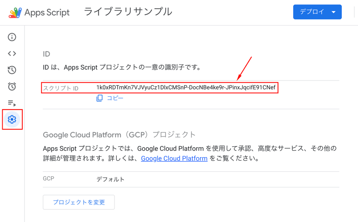This screenshot has width=358, height=222.
Task: Open project history clock-arrow icon
Action: (x=12, y=70)
